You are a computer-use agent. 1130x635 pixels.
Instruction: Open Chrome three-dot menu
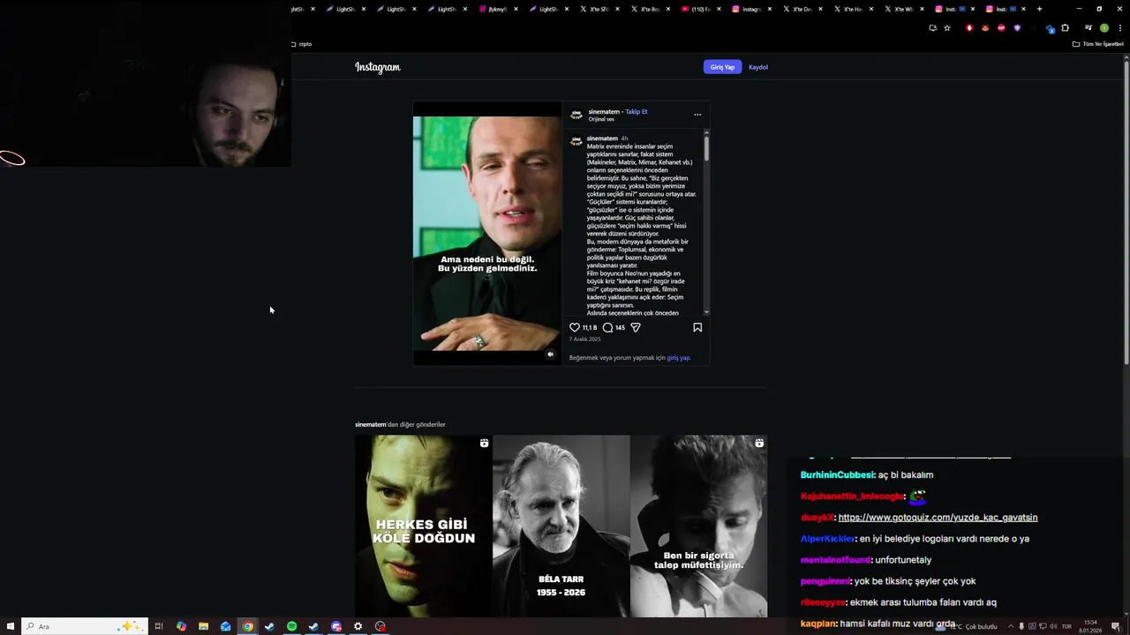pos(1119,28)
